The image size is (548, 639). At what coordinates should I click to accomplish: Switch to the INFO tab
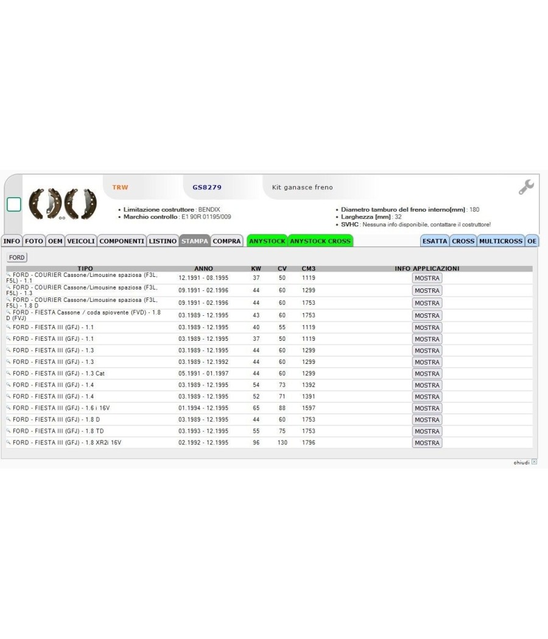[x=12, y=241]
